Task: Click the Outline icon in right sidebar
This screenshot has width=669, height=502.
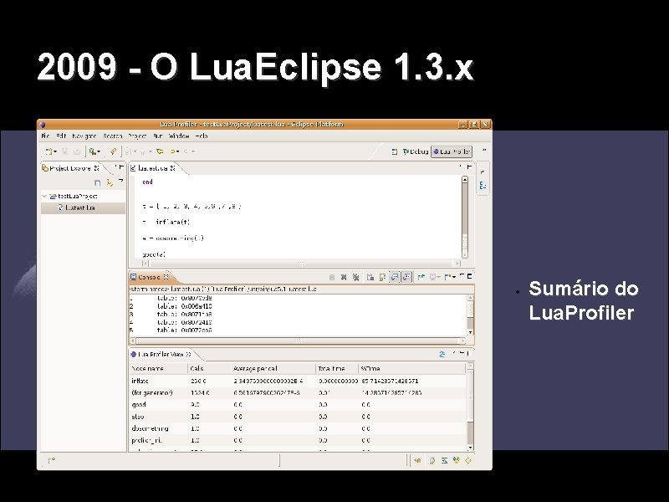Action: click(483, 186)
